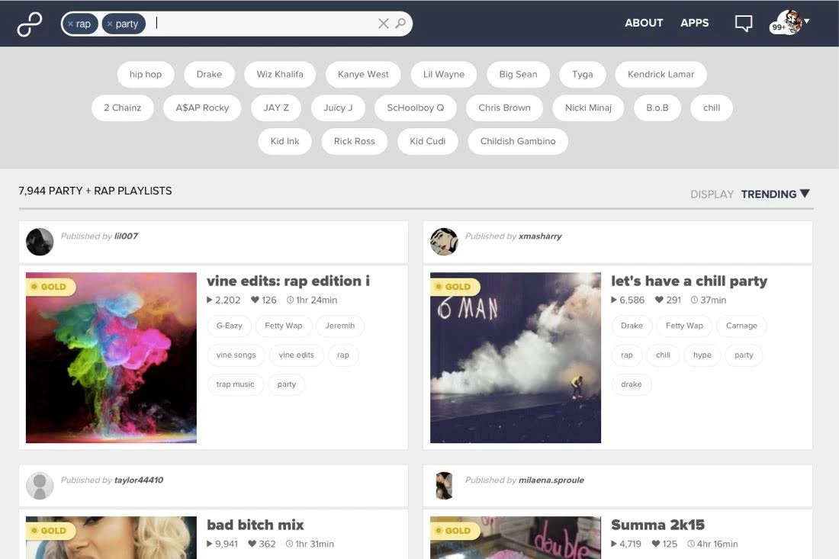This screenshot has height=559, width=839.
Task: Open 'let's have a chill party' title
Action: (690, 281)
